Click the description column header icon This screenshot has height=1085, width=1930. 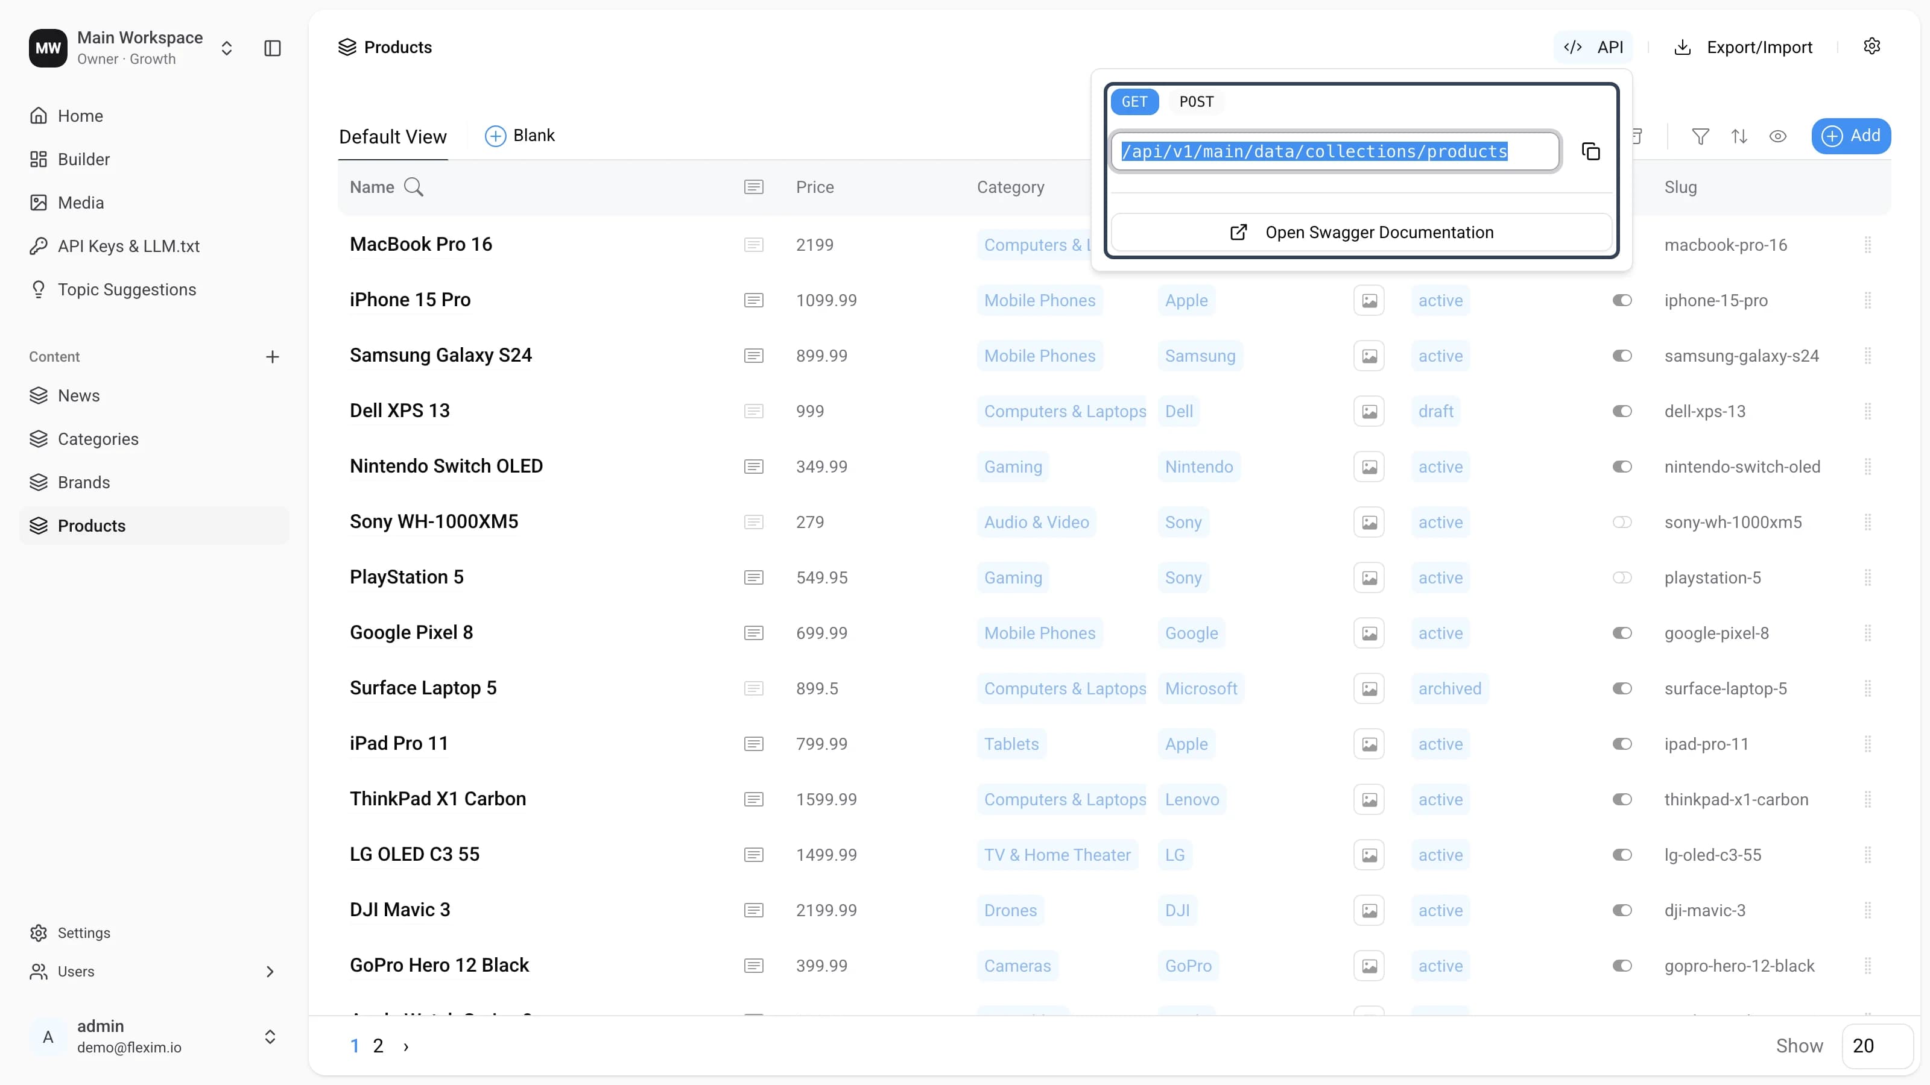[754, 186]
